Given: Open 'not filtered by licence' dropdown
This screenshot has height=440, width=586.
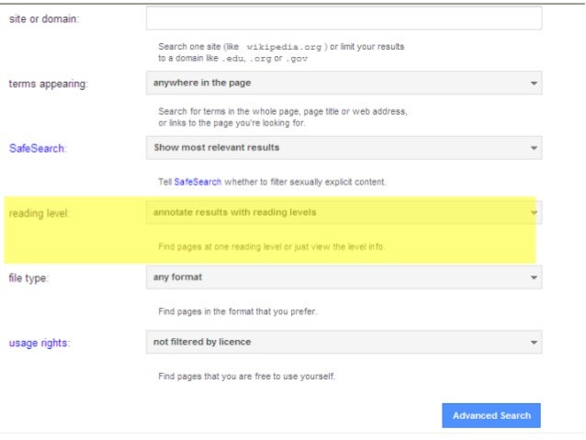Looking at the screenshot, I should click(x=344, y=342).
